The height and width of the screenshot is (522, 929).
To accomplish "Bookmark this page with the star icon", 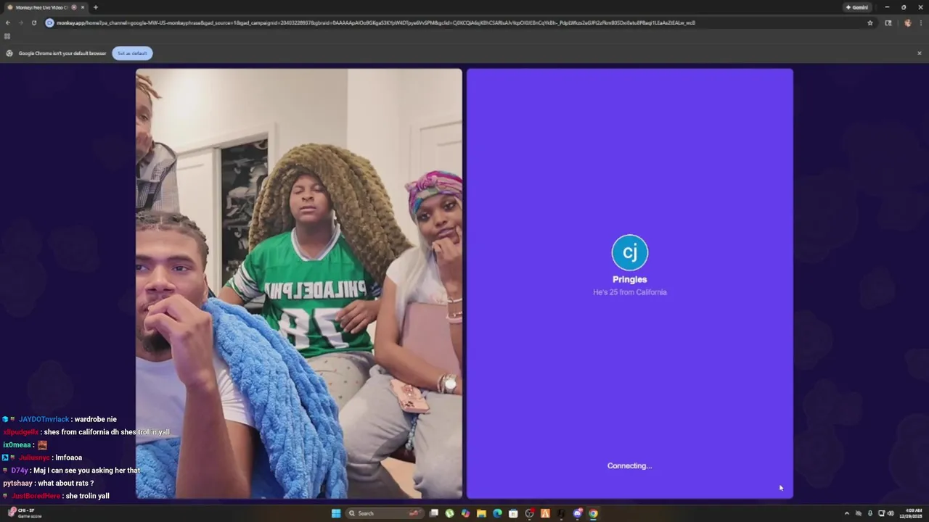I will (x=870, y=22).
